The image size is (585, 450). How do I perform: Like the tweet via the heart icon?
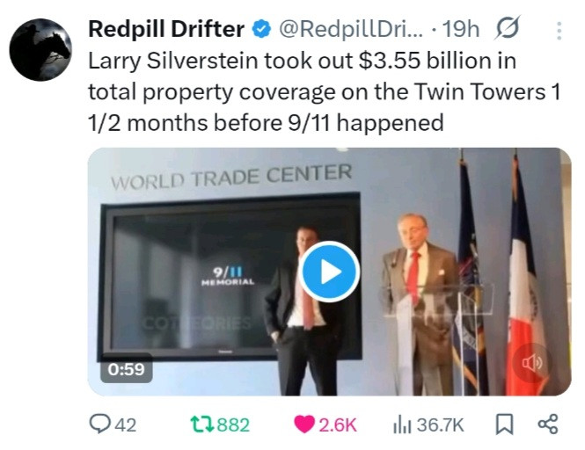[x=304, y=425]
